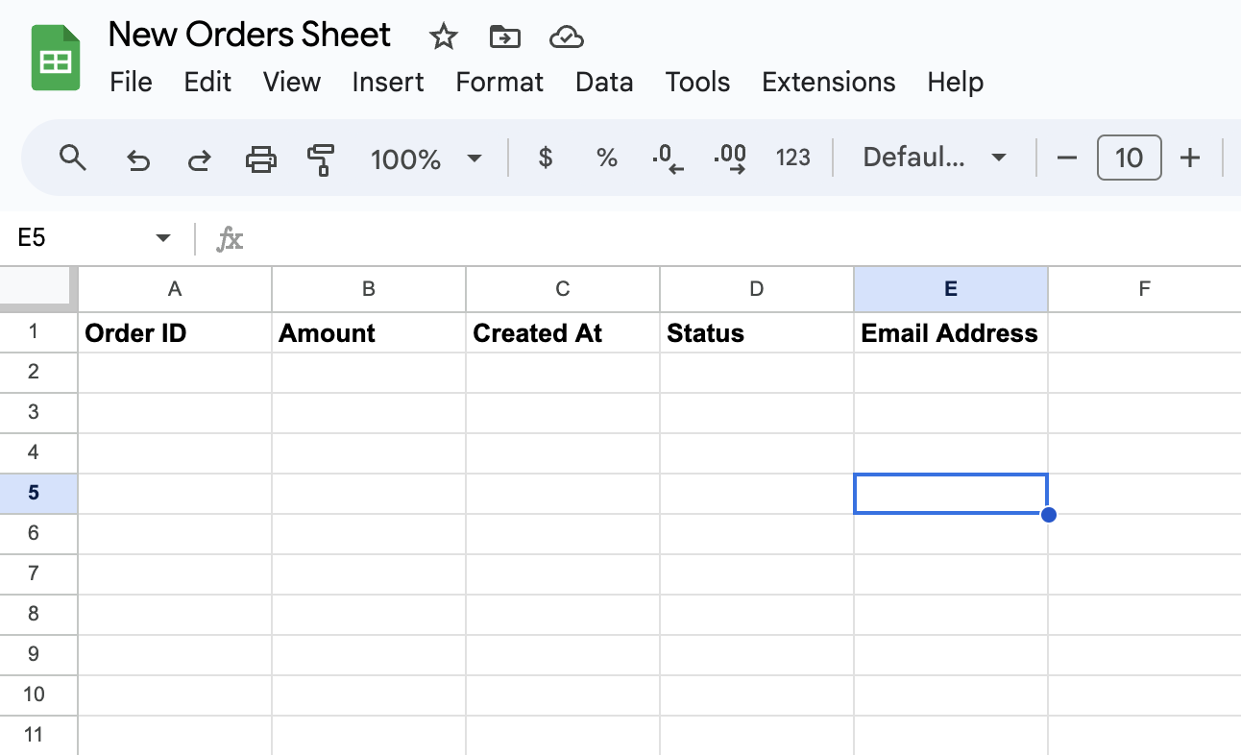Select column F header

[x=1145, y=289]
